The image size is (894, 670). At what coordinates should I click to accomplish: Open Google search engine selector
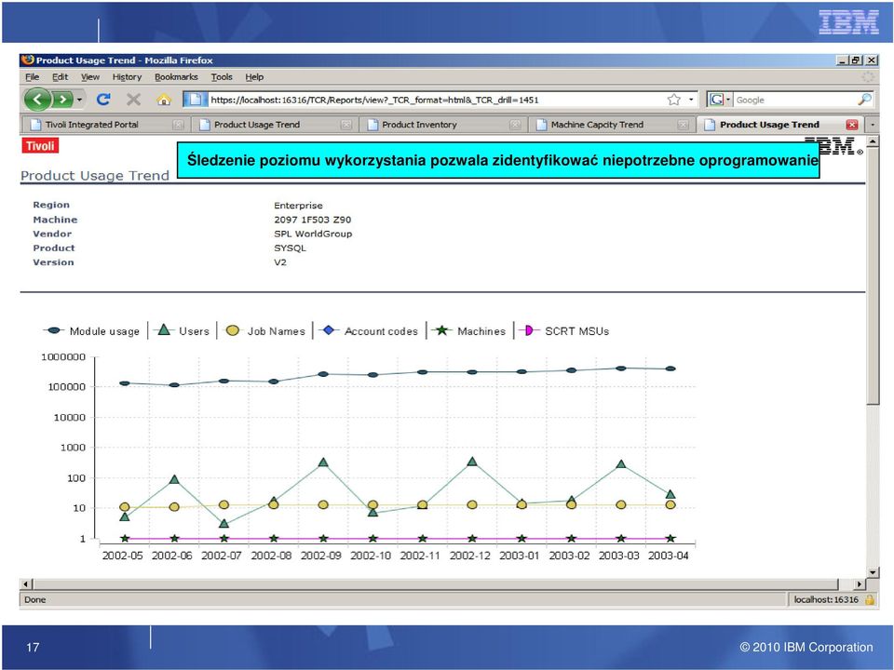coord(720,100)
